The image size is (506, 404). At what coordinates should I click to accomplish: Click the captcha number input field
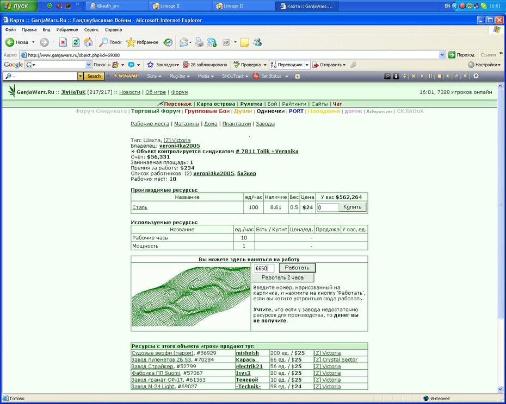(x=264, y=268)
